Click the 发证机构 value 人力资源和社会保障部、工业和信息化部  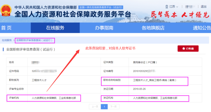(x=155, y=98)
